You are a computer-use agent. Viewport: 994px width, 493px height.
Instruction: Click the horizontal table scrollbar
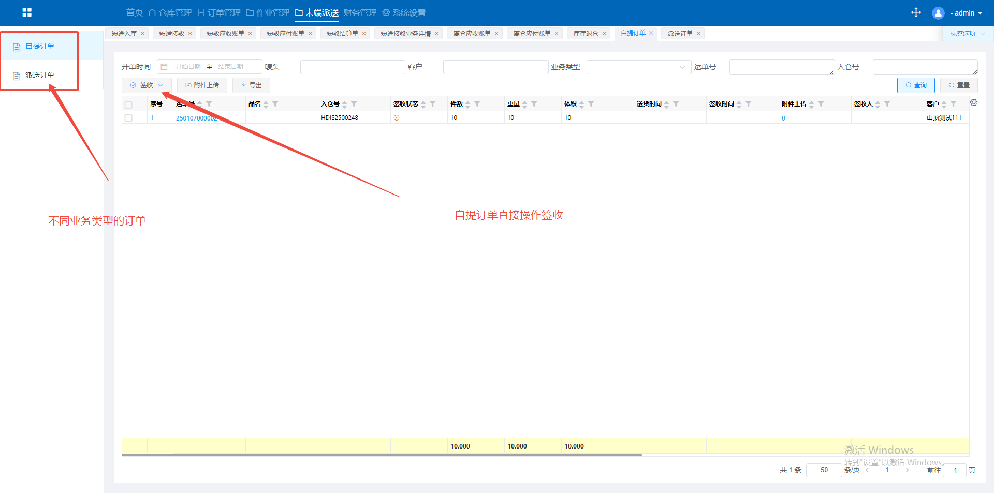click(382, 455)
